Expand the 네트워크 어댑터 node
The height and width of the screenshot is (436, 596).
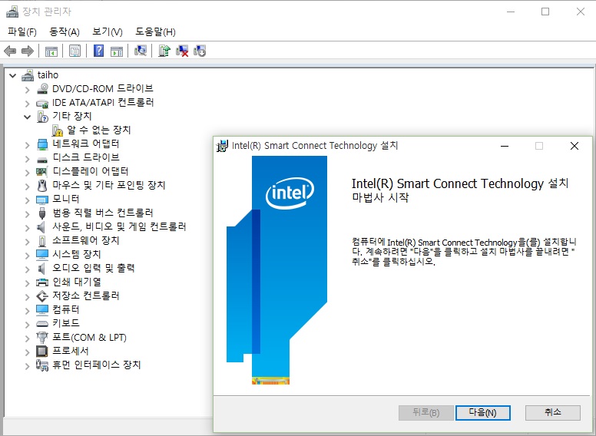pos(28,145)
